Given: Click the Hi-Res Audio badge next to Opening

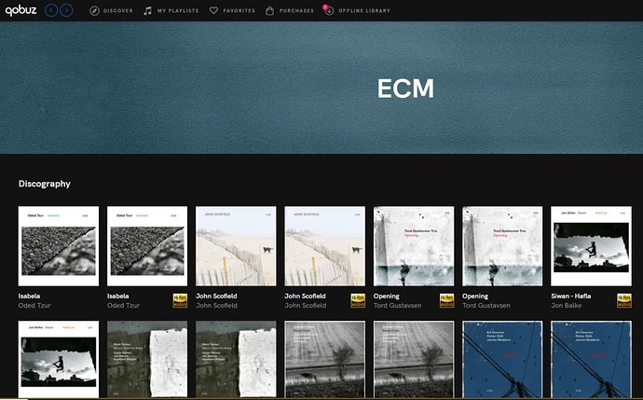Looking at the screenshot, I should tap(446, 300).
